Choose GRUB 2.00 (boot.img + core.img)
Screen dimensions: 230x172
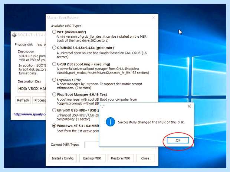54,64
